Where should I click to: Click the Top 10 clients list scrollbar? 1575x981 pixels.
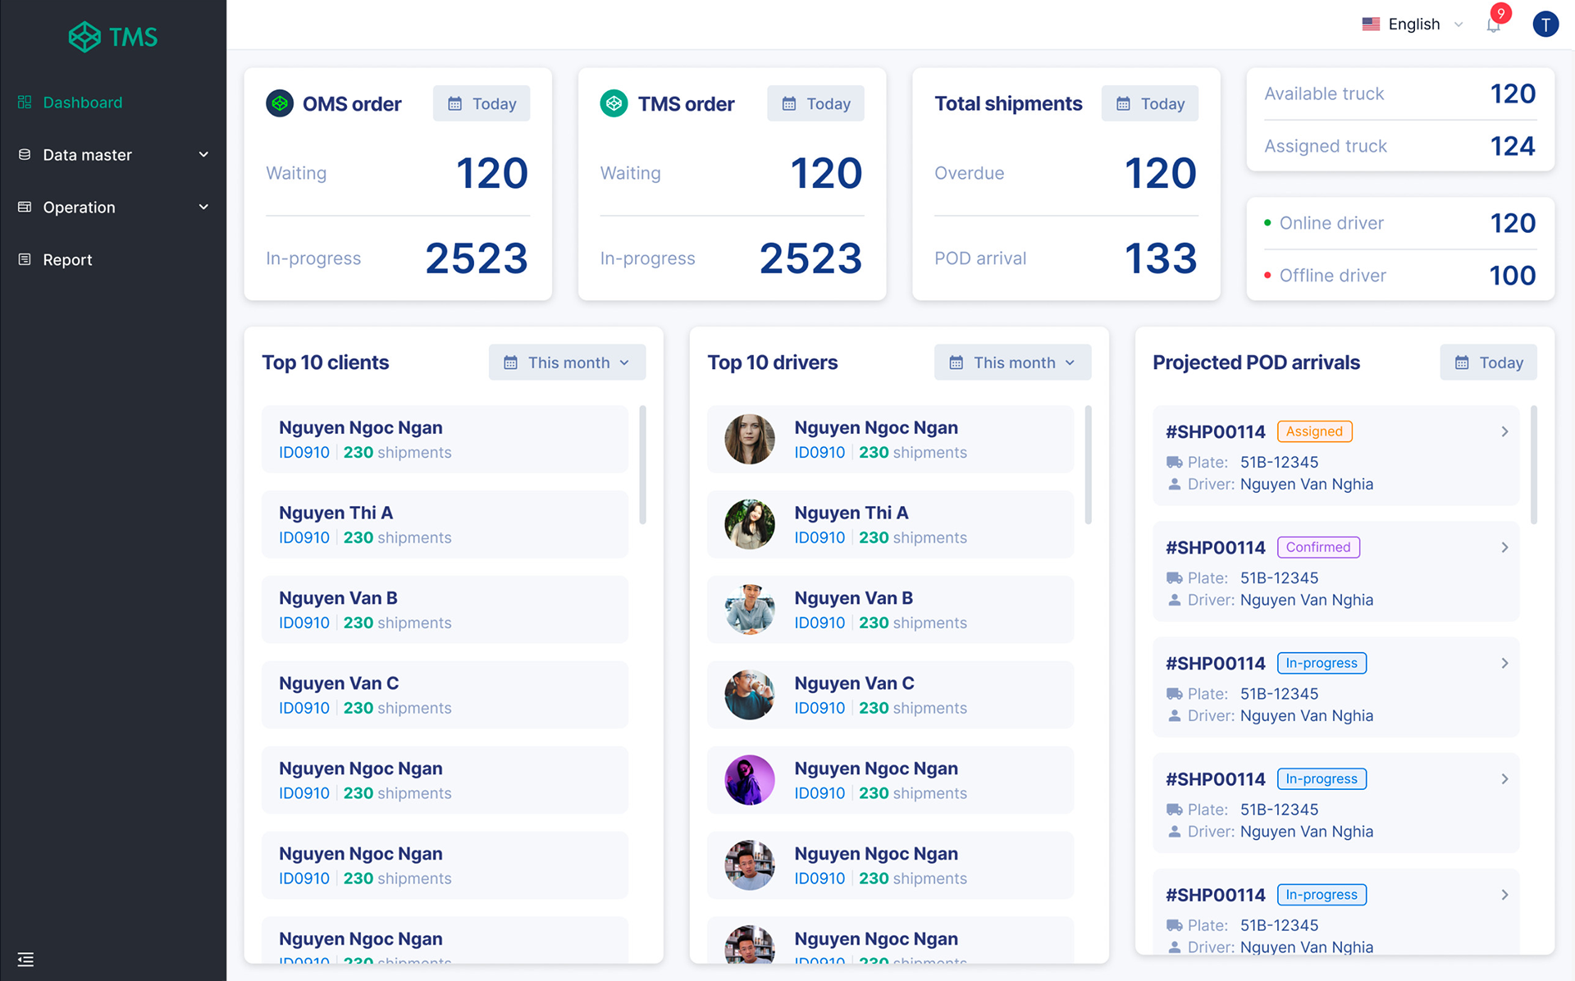pyautogui.click(x=642, y=464)
